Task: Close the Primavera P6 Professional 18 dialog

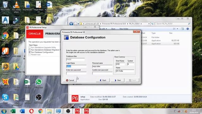Action: [x=136, y=32]
